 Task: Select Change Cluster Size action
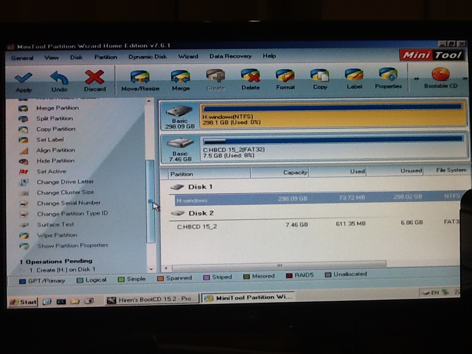(x=65, y=192)
